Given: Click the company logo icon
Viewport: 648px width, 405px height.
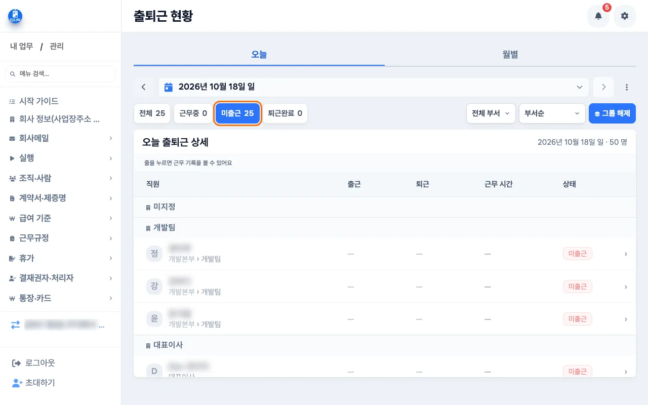Looking at the screenshot, I should click(x=15, y=16).
